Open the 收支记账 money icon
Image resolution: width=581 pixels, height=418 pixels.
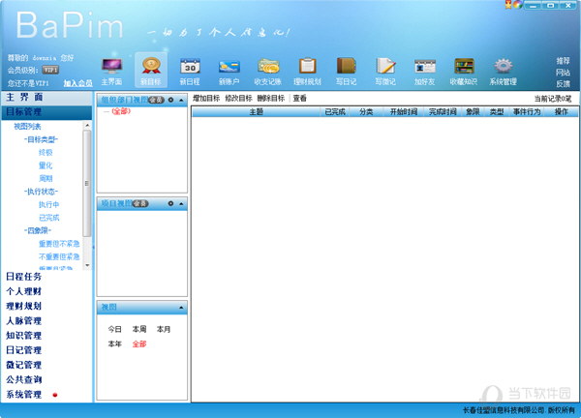click(268, 67)
